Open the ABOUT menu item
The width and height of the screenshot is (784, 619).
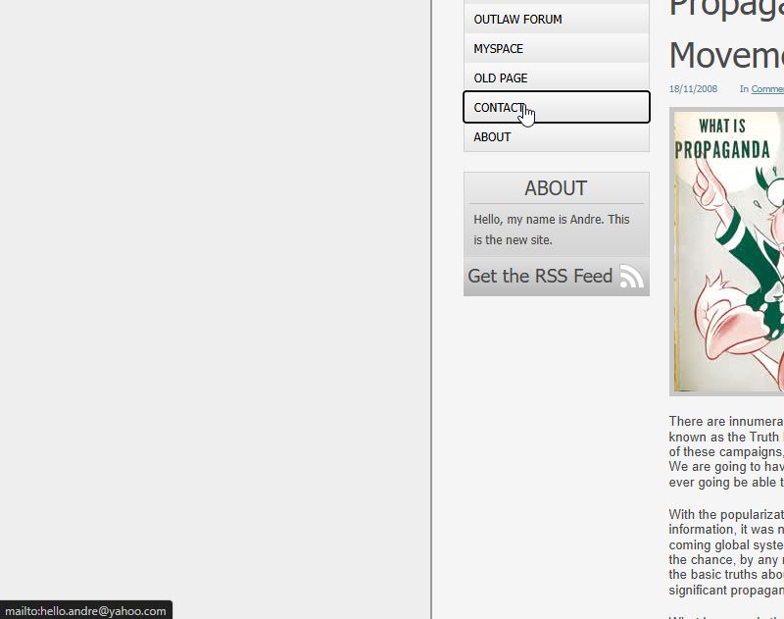point(557,136)
